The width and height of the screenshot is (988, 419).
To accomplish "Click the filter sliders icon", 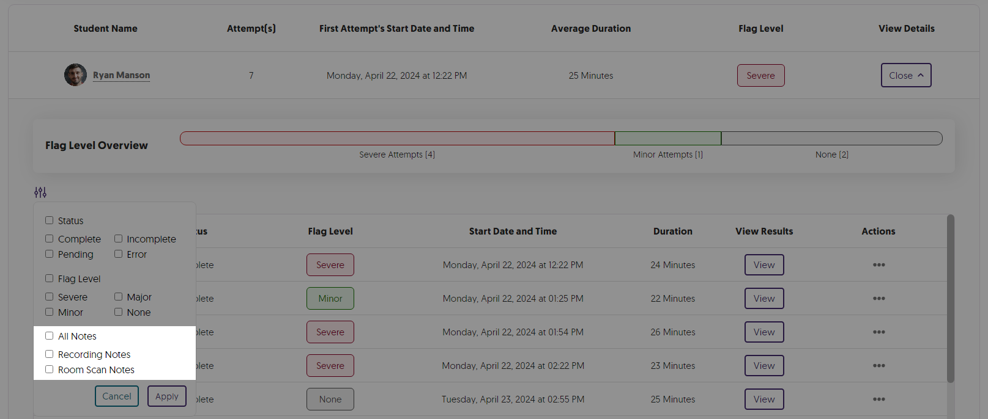I will click(x=40, y=192).
